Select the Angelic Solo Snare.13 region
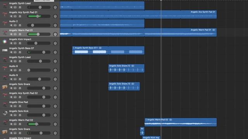The image size is (248, 139). pyautogui.click(x=124, y=86)
